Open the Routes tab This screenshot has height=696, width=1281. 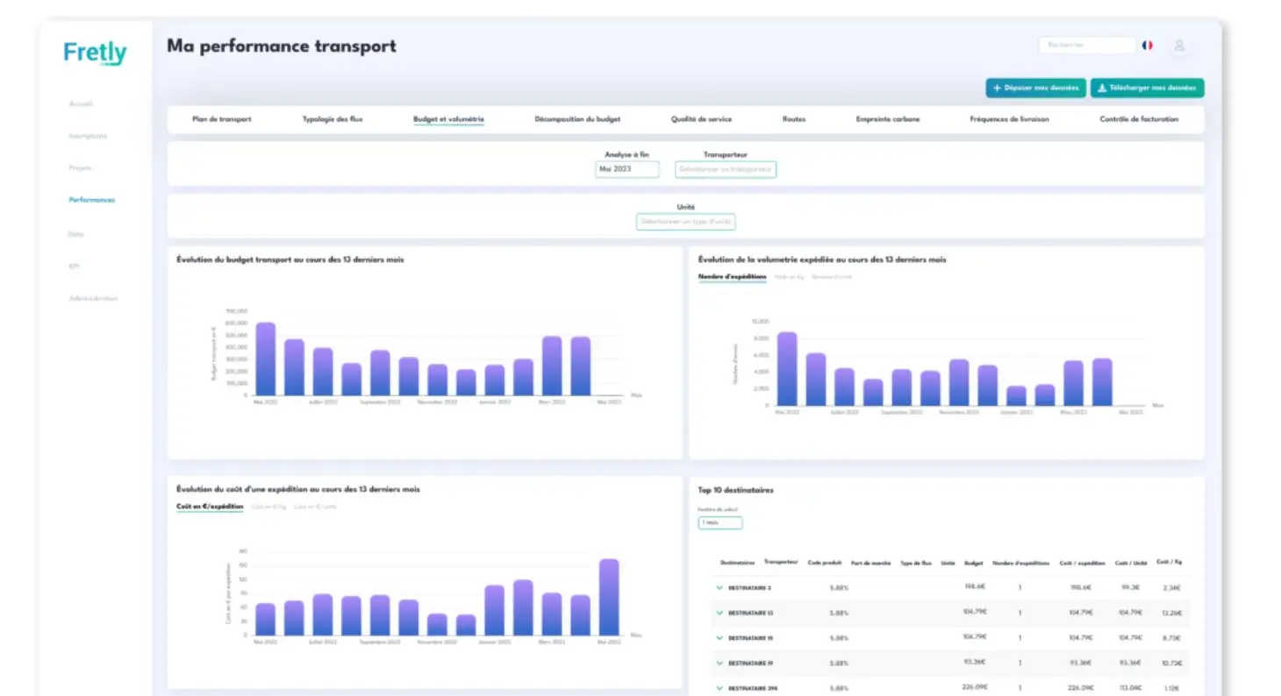tap(794, 119)
